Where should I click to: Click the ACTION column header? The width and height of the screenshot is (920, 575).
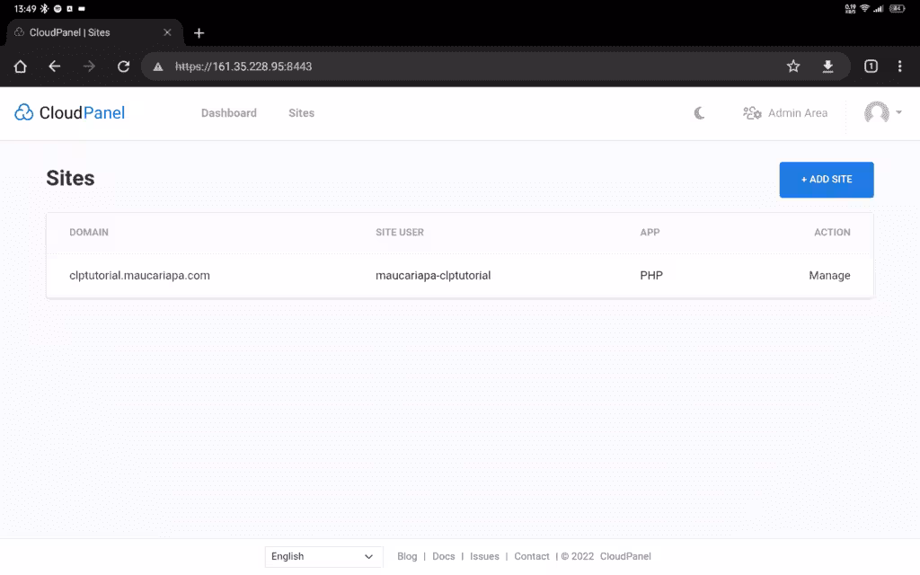click(x=832, y=233)
